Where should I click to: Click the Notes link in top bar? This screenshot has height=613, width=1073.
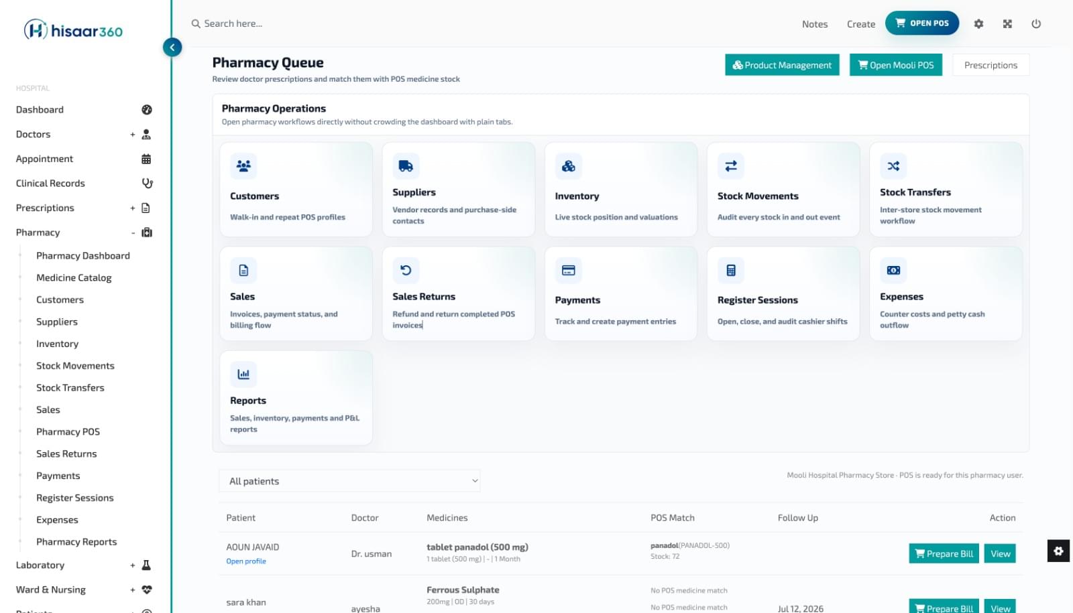pos(815,24)
